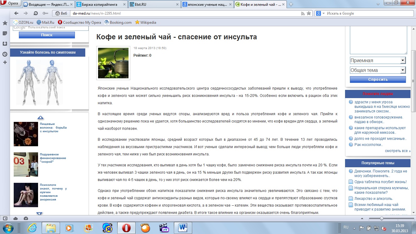Switch to the Входящие Яндекс.Почта tab
This screenshot has height=234, width=416.
pos(48,4)
